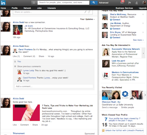The image size is (147, 135).
Task: Click the Add a comment field
Action: click(x=54, y=86)
